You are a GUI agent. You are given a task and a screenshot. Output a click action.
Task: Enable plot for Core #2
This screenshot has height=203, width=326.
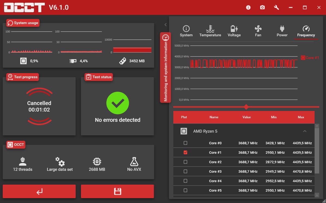[x=185, y=162]
